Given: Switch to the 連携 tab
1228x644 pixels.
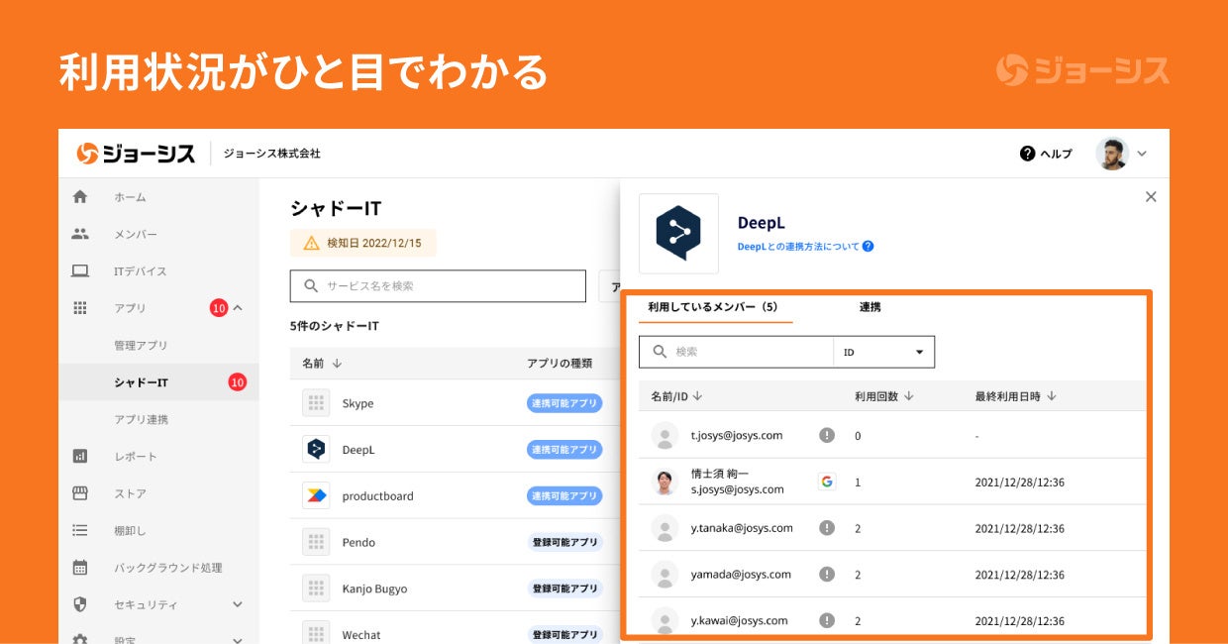Looking at the screenshot, I should 870,307.
